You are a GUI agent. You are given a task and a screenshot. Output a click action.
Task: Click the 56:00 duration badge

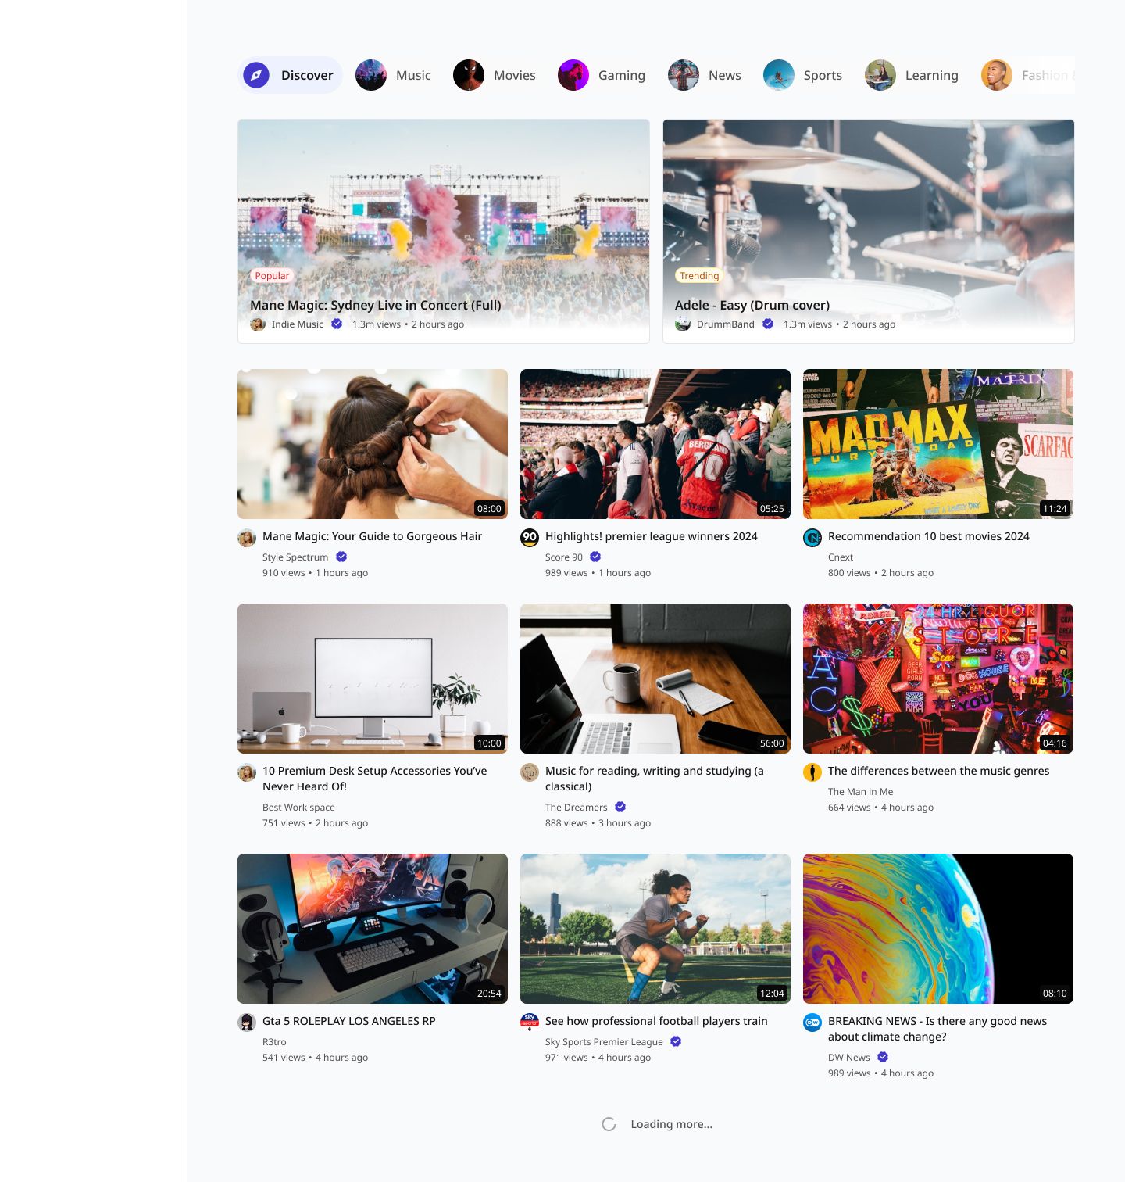[772, 743]
